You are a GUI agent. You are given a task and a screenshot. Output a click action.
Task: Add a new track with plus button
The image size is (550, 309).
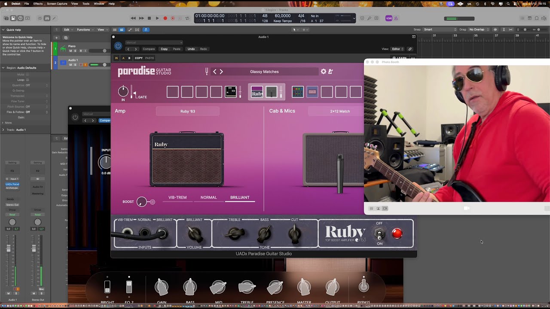56,38
